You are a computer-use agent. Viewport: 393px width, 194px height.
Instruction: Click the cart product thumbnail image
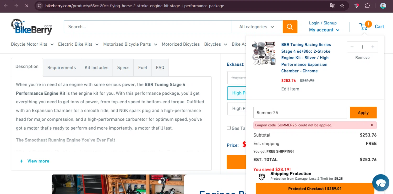pyautogui.click(x=264, y=53)
